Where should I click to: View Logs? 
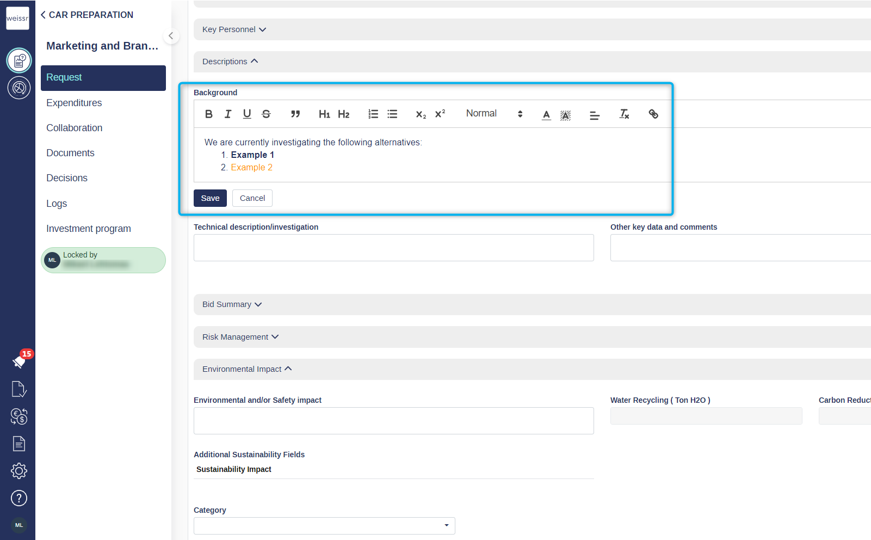[x=57, y=204]
